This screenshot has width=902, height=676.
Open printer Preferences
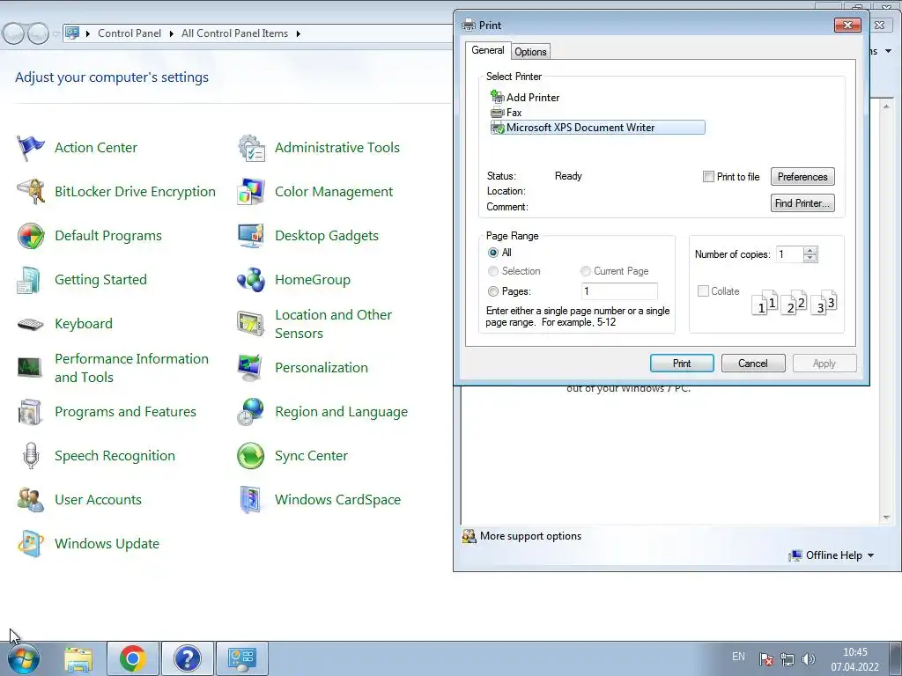802,176
